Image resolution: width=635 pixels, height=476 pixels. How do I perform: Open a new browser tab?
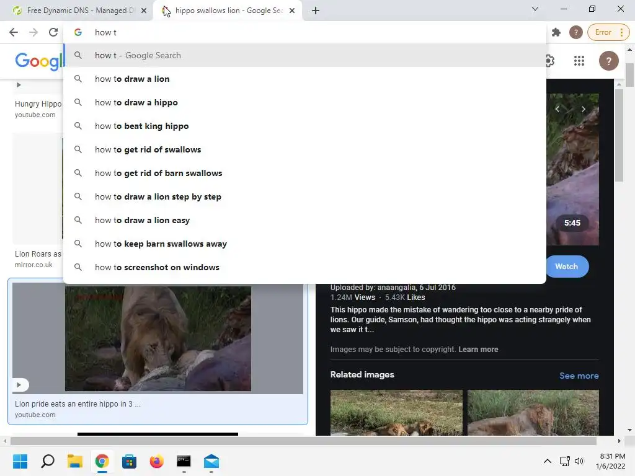pos(316,11)
